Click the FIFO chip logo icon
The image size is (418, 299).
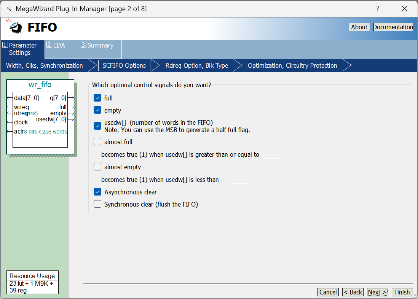(x=15, y=27)
